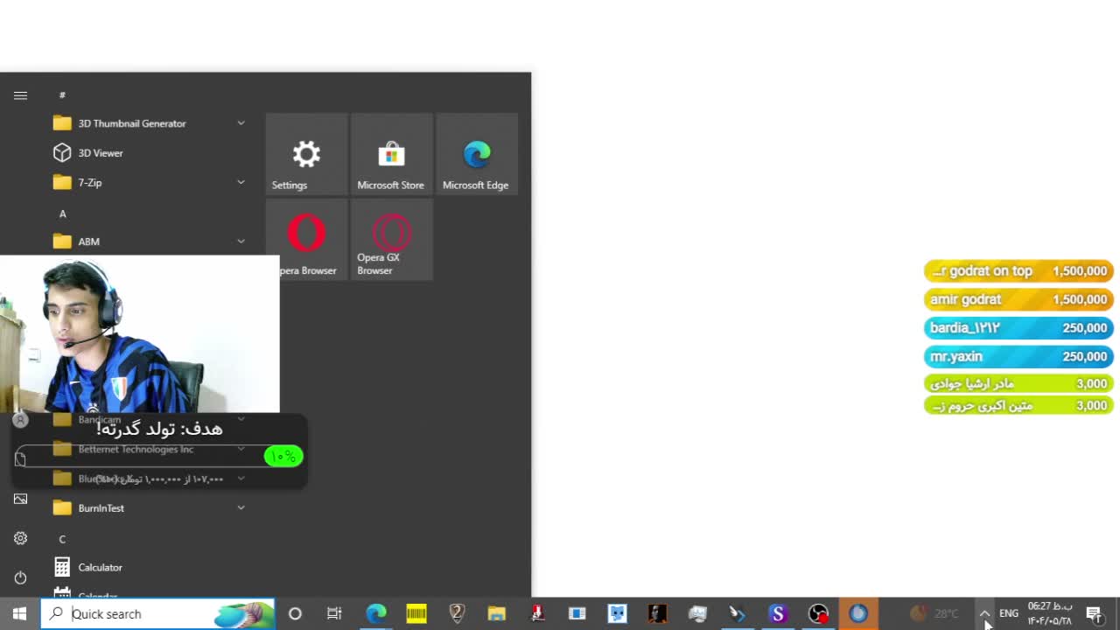1120x630 pixels.
Task: Open the purple S app on taskbar
Action: tap(778, 613)
